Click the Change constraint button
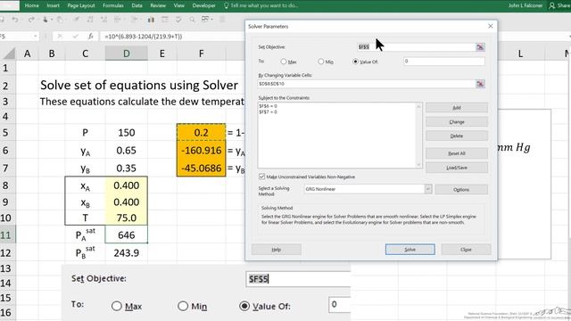 pos(457,122)
